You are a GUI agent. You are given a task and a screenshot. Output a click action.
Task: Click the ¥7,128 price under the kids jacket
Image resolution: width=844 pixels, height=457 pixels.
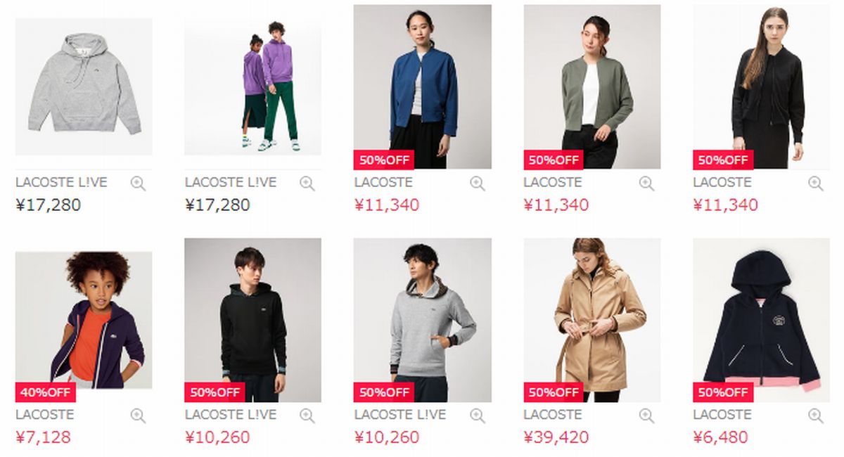point(44,437)
